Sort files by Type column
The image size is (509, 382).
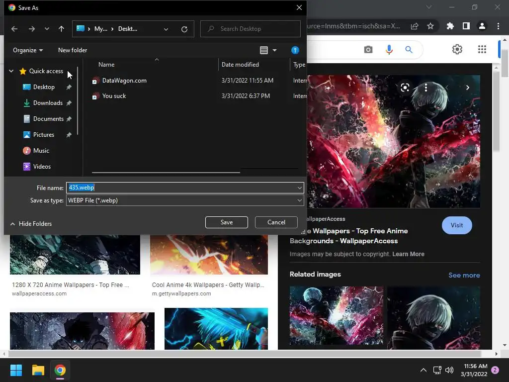click(299, 65)
